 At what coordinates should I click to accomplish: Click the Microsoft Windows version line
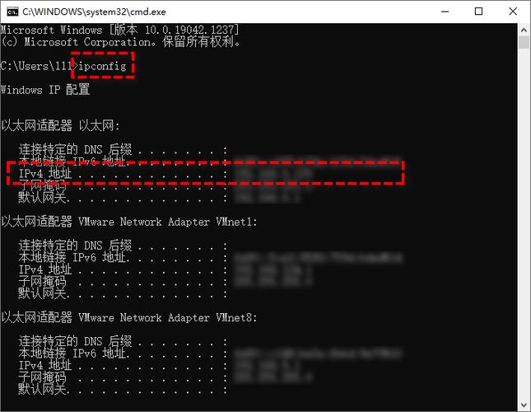point(119,30)
